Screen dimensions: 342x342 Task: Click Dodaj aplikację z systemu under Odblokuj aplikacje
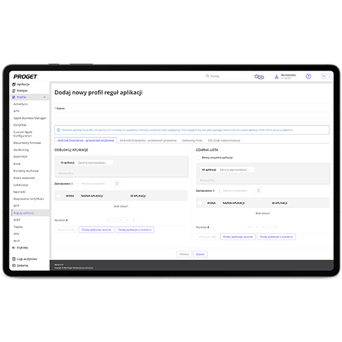[x=135, y=230]
